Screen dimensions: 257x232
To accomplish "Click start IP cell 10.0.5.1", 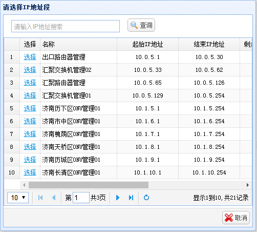I will coord(147,57).
